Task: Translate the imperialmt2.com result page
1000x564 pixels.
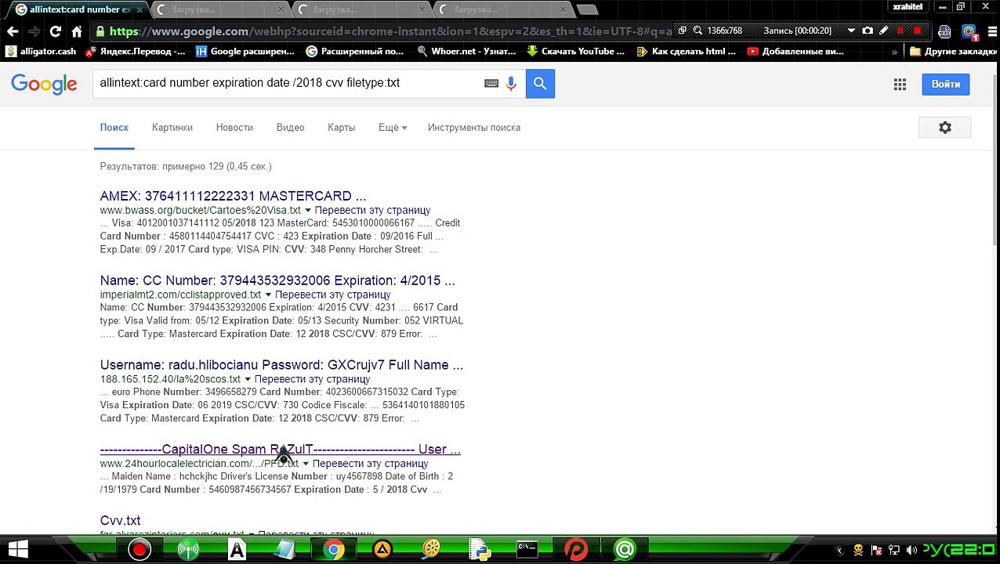Action: (332, 295)
